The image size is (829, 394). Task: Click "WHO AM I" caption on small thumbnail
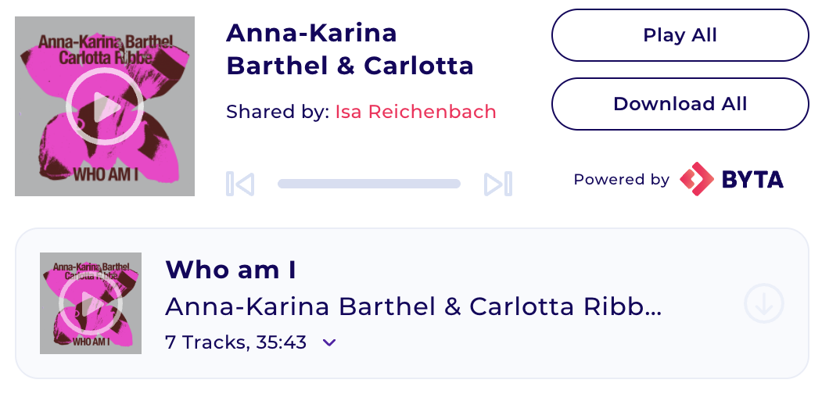click(x=91, y=342)
